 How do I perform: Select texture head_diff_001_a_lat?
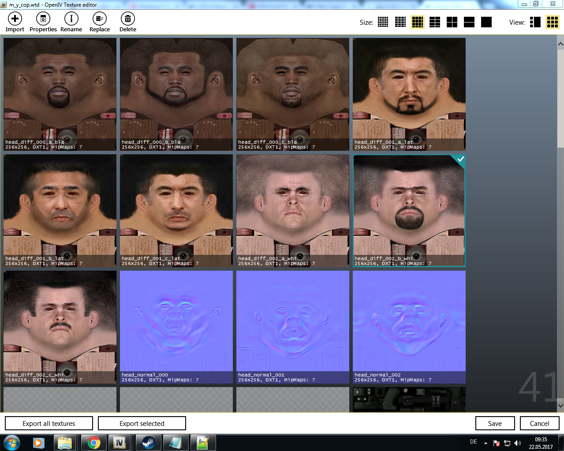[x=409, y=94]
